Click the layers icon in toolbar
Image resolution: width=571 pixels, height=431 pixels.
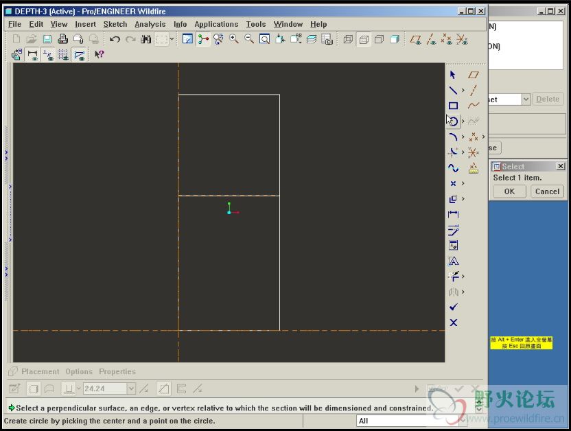(x=312, y=39)
